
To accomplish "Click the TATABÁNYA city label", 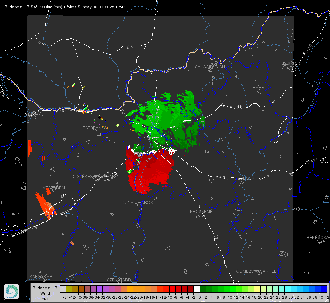I will click(x=95, y=128).
